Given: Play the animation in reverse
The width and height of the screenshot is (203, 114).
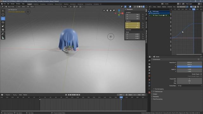Looking at the screenshot, I should coord(73,95).
